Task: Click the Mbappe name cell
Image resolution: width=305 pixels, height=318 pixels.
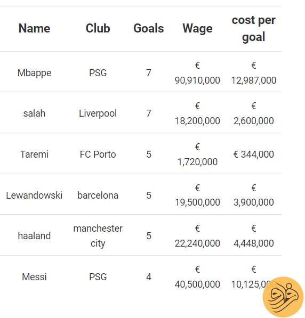Action: tap(34, 73)
